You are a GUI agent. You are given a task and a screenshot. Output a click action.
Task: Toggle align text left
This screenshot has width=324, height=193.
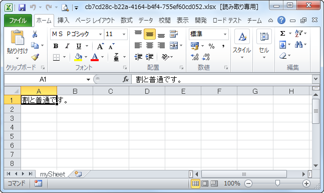tap(138, 46)
